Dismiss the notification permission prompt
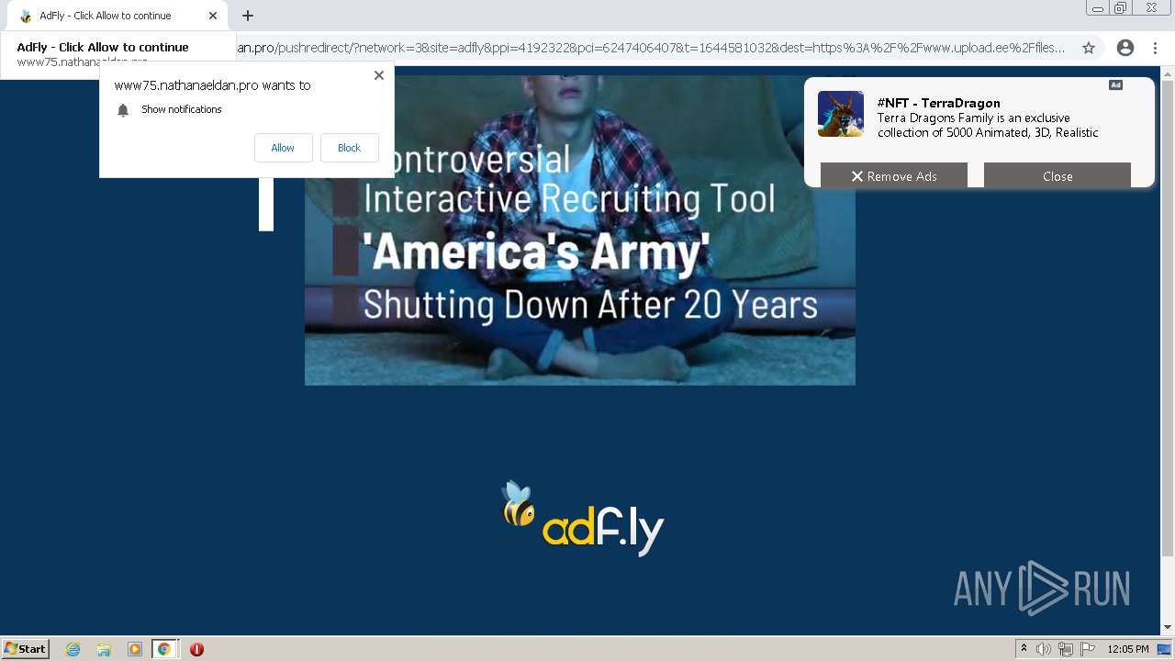This screenshot has width=1175, height=661. pos(379,75)
